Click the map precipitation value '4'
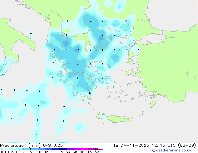This screenshot has width=198, height=153. [91, 21]
